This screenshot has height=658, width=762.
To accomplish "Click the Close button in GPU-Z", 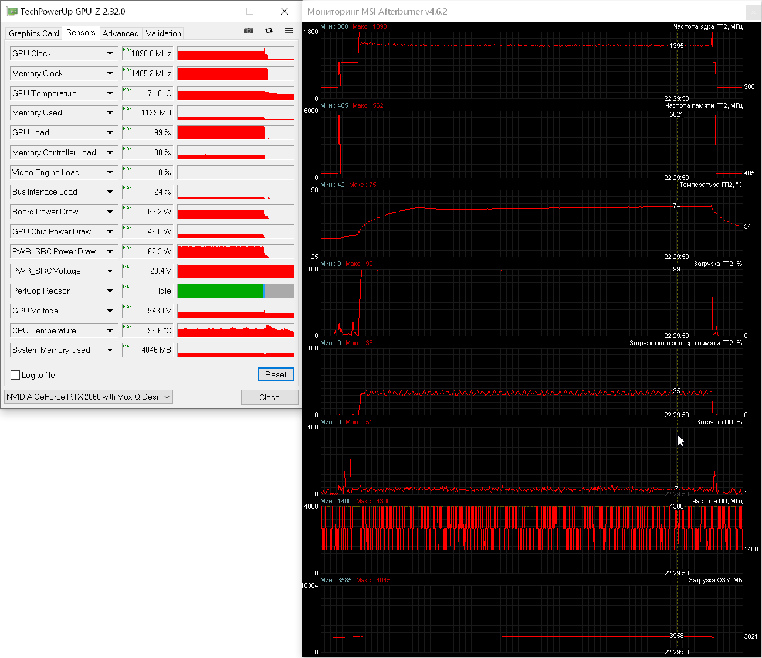I will click(269, 397).
